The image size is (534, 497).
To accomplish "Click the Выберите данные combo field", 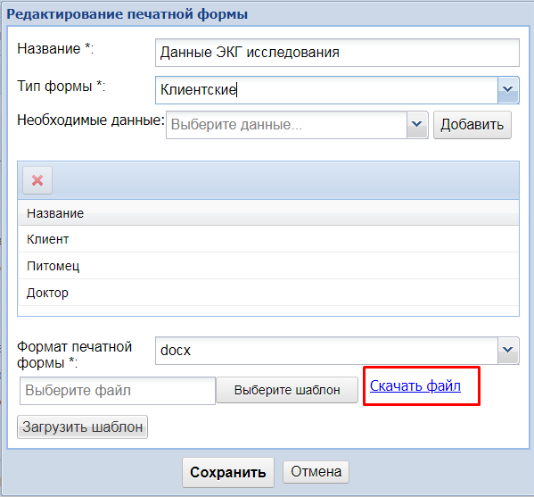I will pos(286,125).
